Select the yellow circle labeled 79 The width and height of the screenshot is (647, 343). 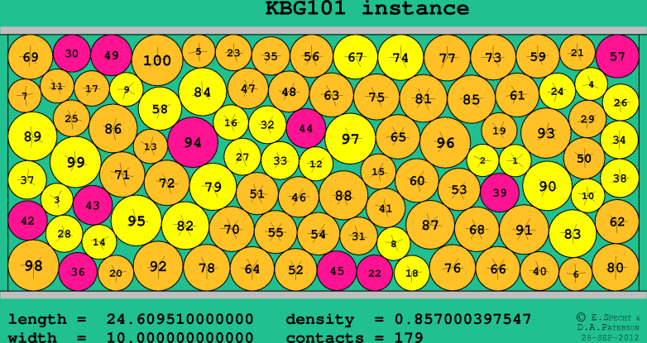[213, 187]
